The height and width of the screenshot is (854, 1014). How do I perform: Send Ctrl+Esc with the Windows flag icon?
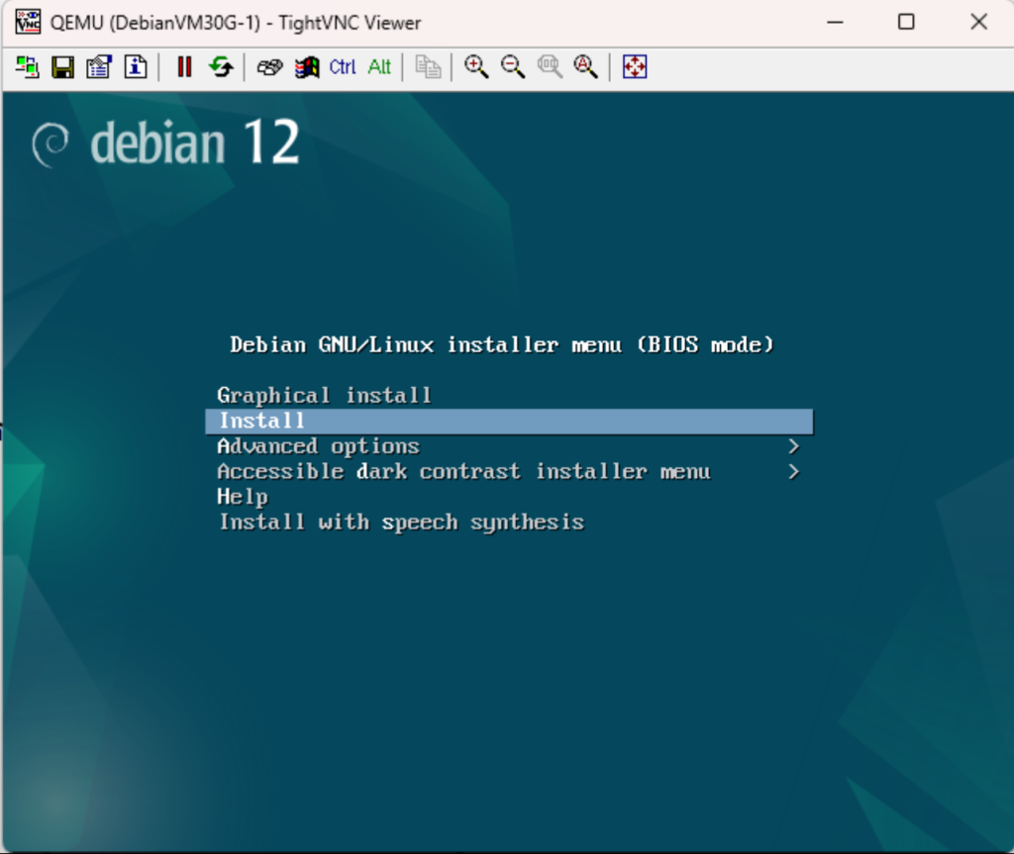click(307, 66)
